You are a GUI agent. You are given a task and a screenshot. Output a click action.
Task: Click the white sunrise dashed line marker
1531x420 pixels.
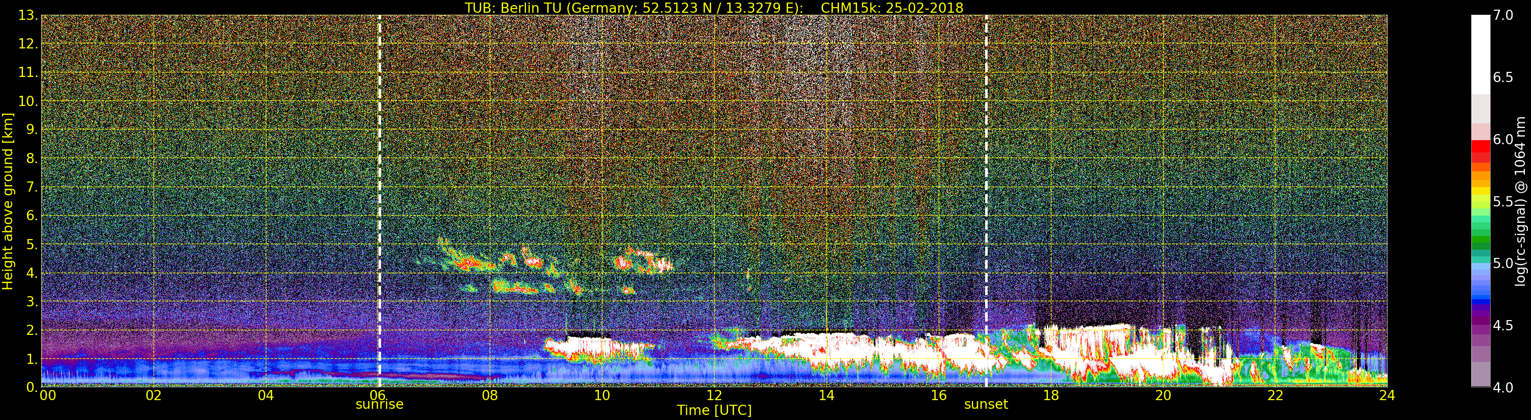[x=379, y=201]
